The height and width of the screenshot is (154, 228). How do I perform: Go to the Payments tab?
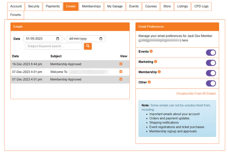point(53,6)
